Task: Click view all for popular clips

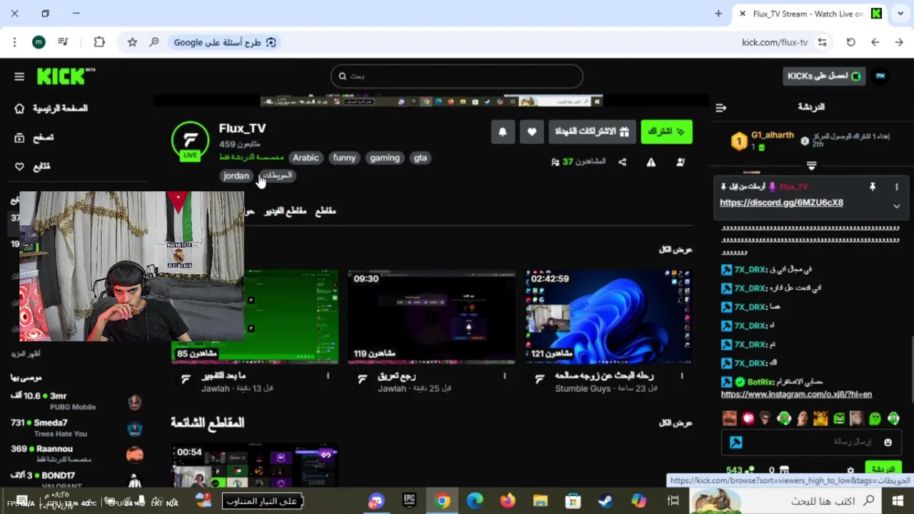Action: click(x=676, y=423)
